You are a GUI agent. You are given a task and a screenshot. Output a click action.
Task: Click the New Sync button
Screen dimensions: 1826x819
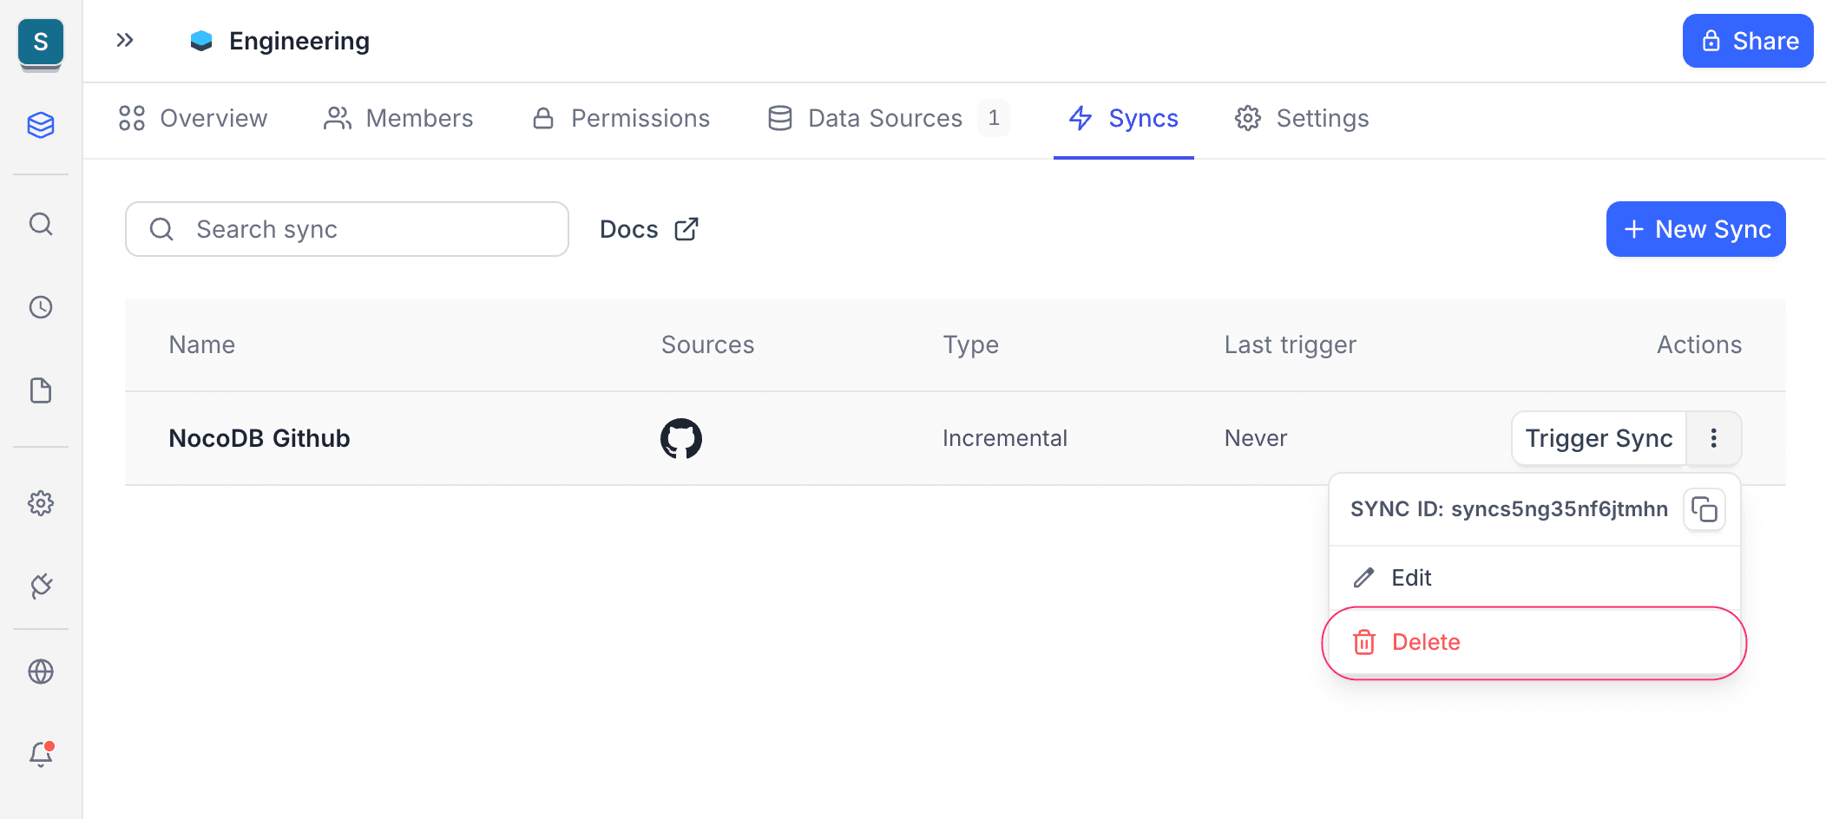(1695, 229)
